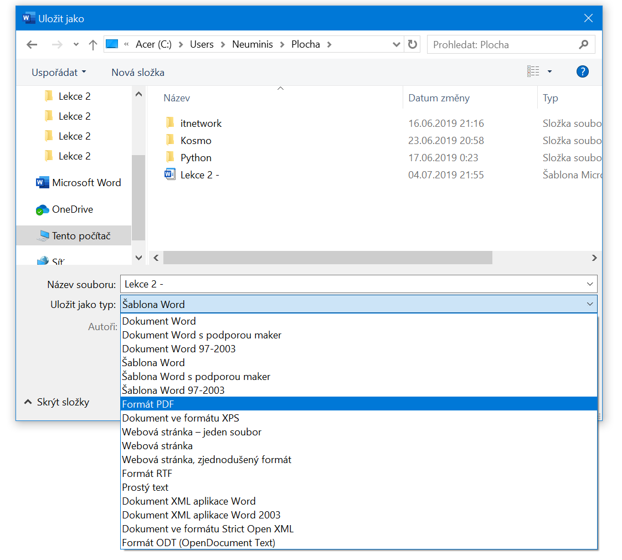The height and width of the screenshot is (560, 622).
Task: Click the search magnifier icon
Action: [583, 44]
